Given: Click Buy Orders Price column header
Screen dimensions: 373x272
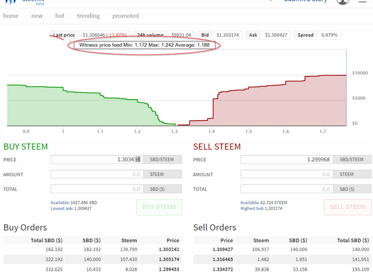Looking at the screenshot, I should tap(173, 241).
